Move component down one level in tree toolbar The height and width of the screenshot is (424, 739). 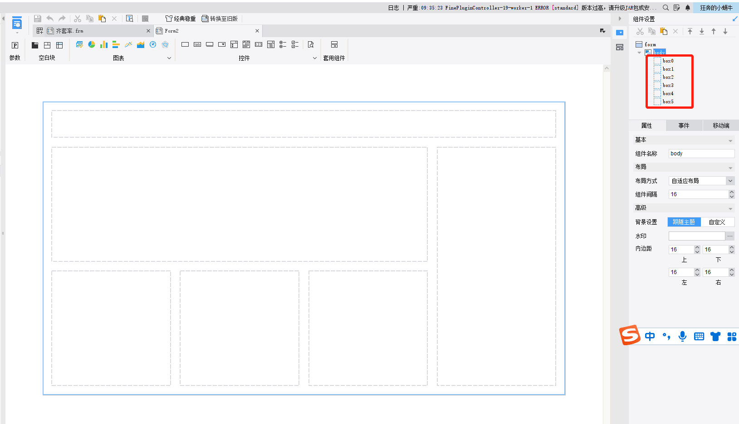(725, 31)
